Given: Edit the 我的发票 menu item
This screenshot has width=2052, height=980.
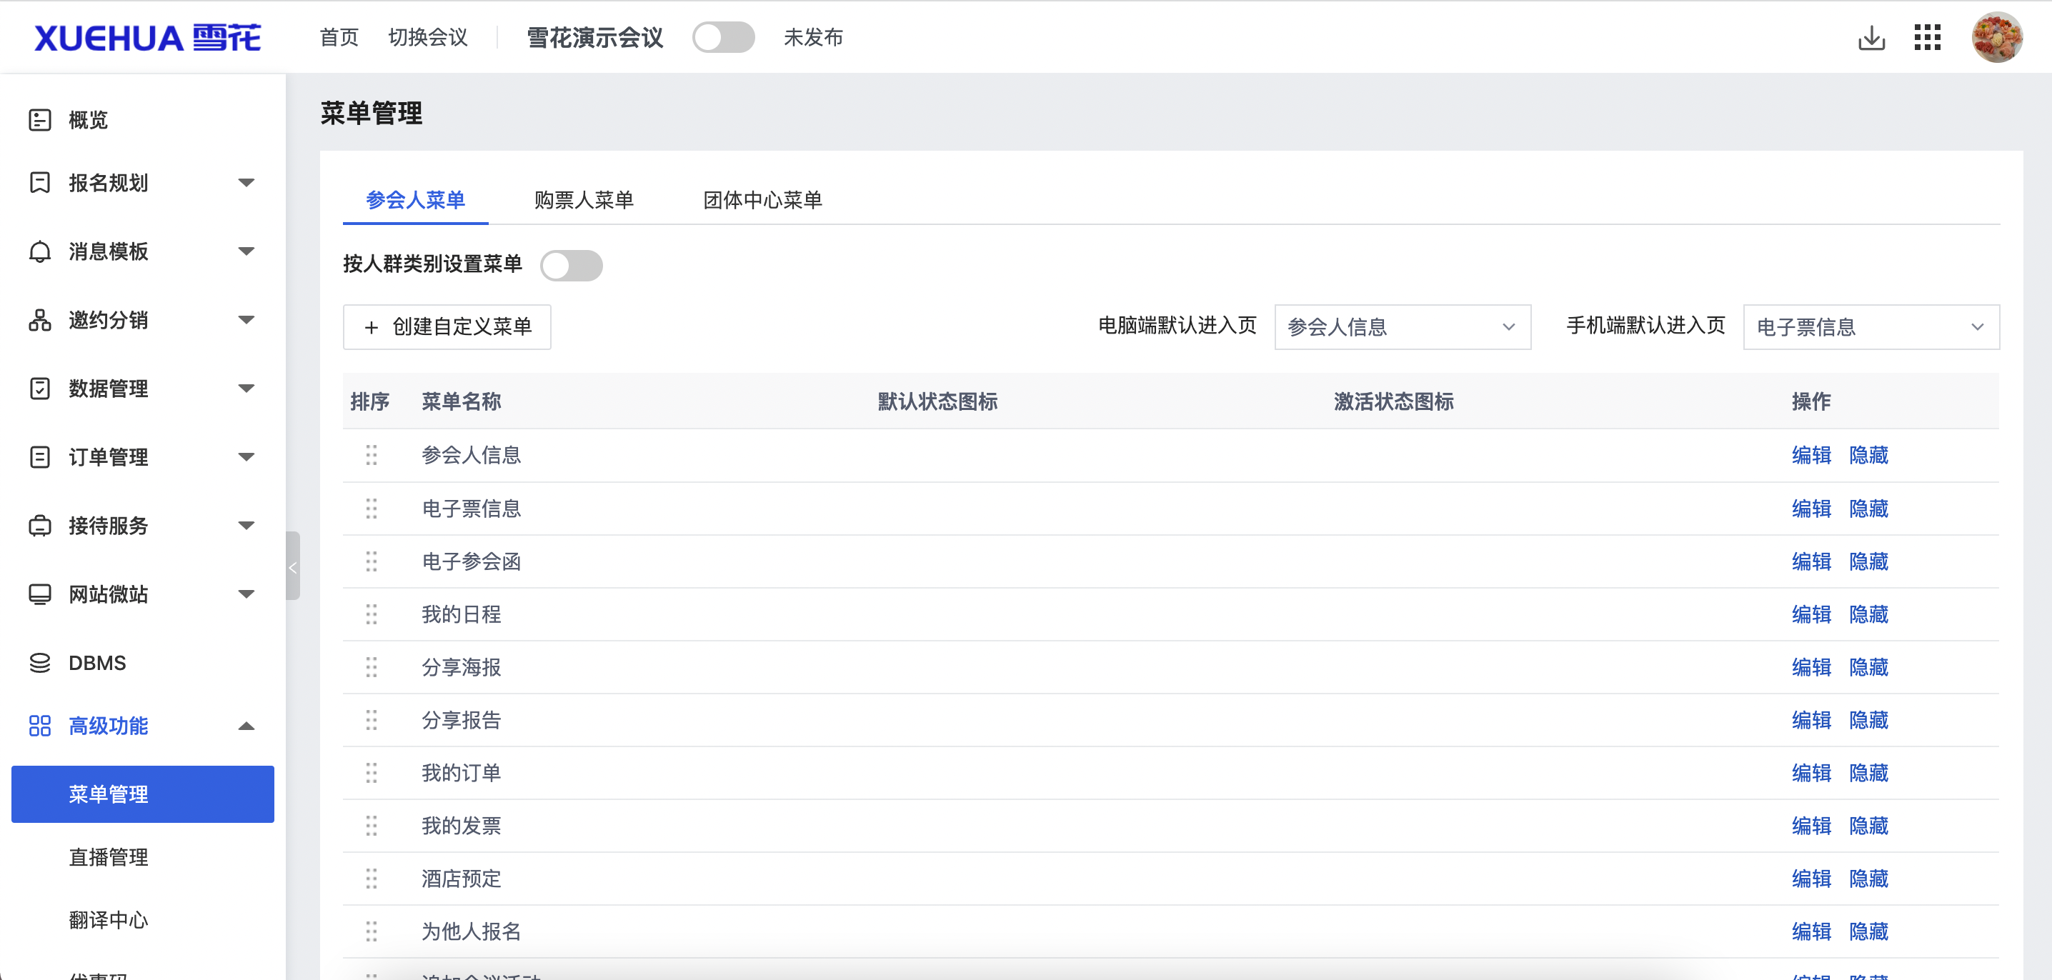Looking at the screenshot, I should [1811, 826].
